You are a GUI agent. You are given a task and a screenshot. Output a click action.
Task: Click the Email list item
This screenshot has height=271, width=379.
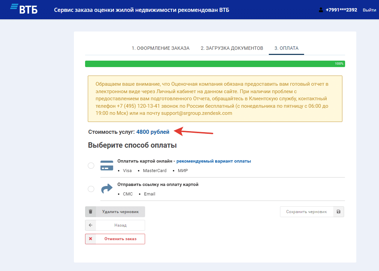coord(149,194)
